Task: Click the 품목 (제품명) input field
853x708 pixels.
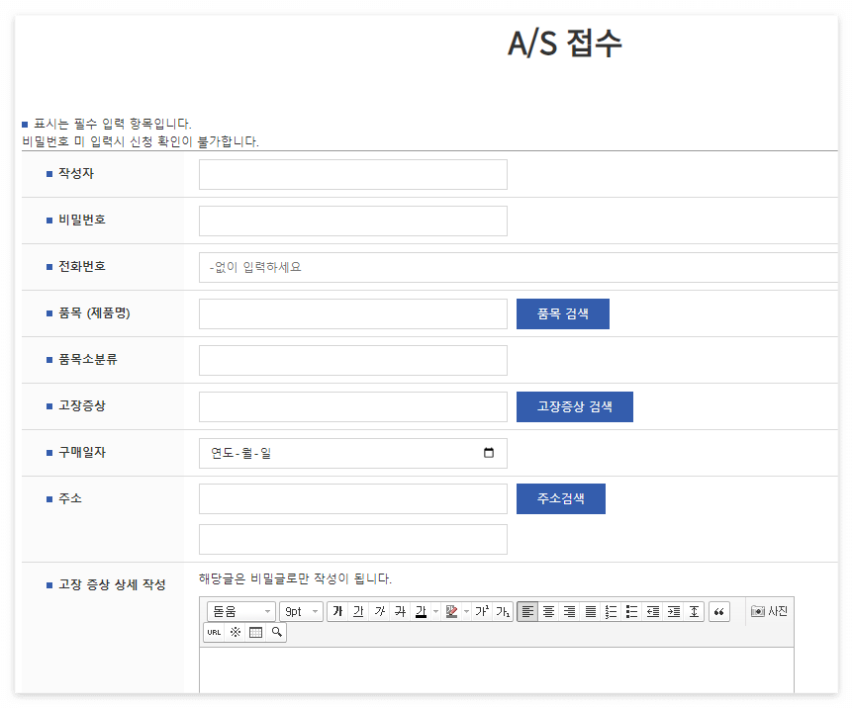Action: (x=353, y=313)
